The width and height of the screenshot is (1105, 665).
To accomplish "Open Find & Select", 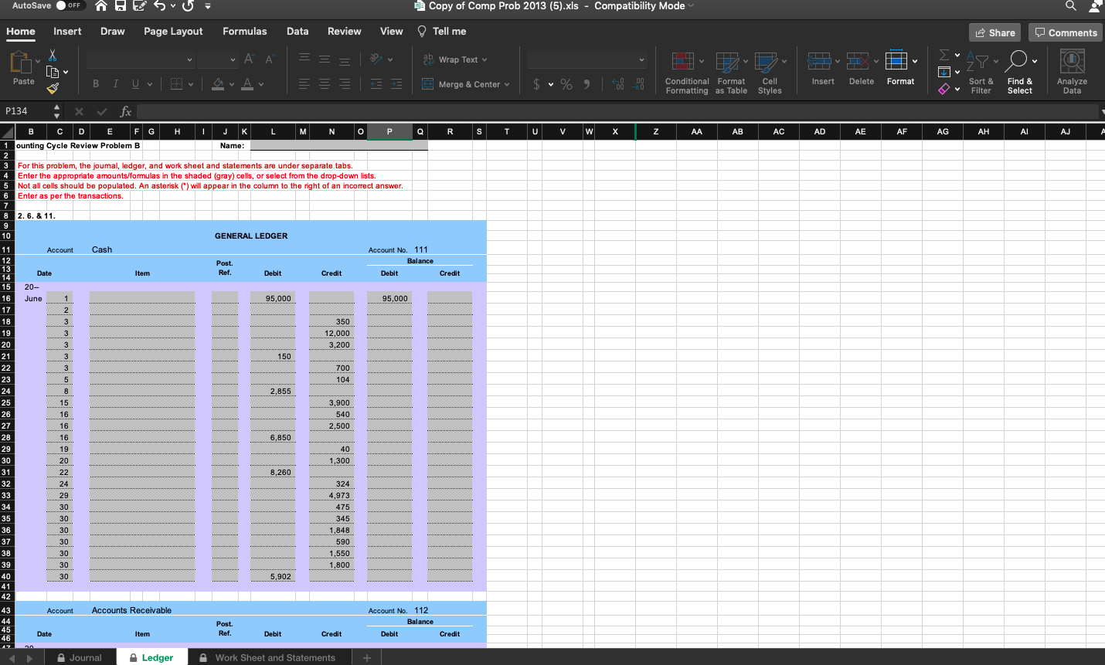I will pos(1020,73).
